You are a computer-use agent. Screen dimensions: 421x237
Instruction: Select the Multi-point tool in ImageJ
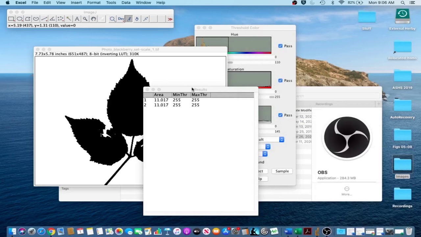(x=61, y=19)
